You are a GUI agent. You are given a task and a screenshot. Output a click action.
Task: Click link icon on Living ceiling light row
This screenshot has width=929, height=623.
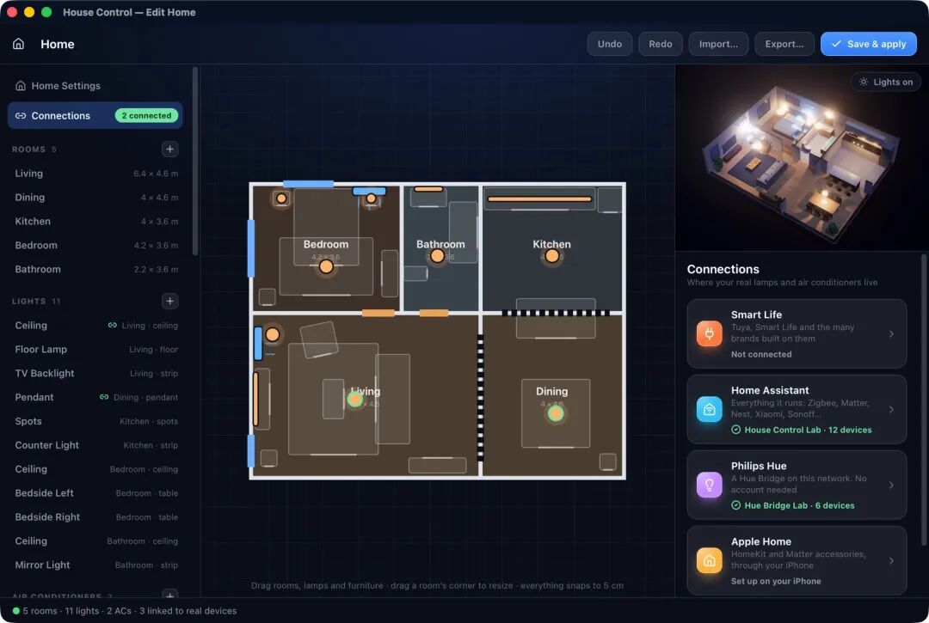point(112,326)
